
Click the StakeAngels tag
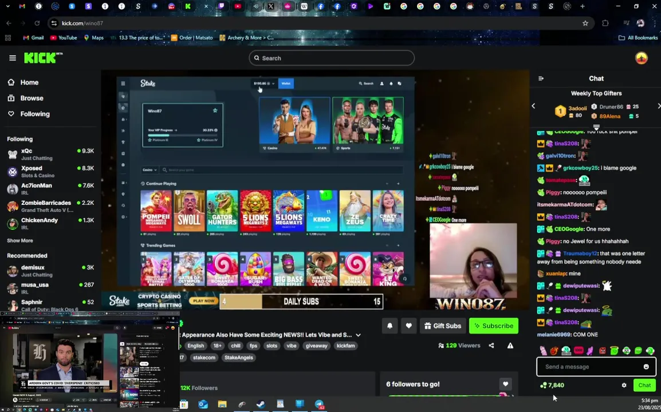[x=239, y=357]
